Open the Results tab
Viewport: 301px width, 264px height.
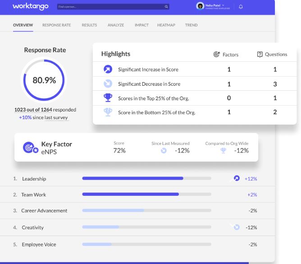(x=89, y=25)
